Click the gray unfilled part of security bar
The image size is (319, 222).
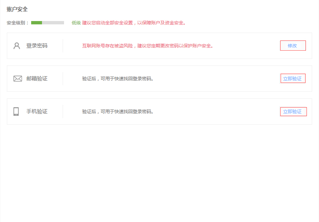tap(53, 23)
